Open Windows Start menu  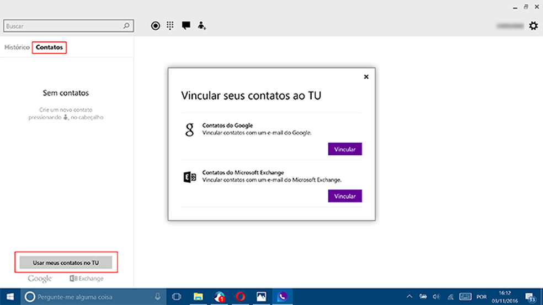(10, 297)
